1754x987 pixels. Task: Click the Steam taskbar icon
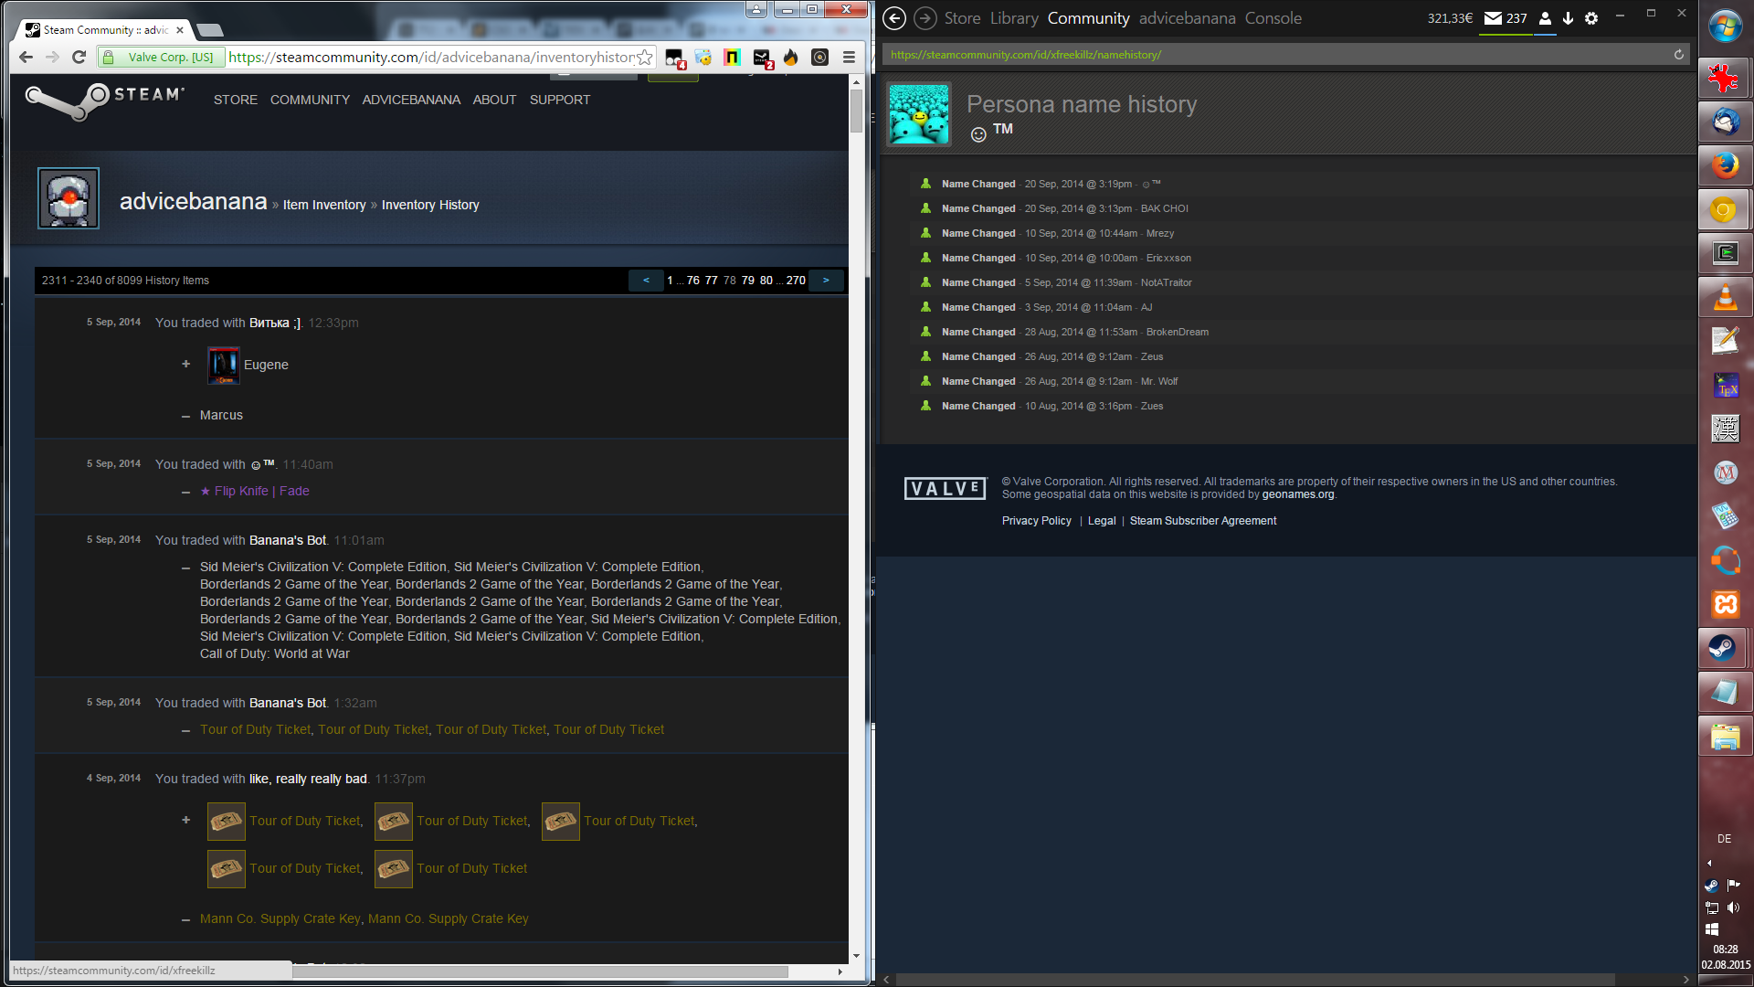point(1724,648)
